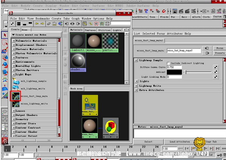
Task: Click the snap to curves magnet icon
Action: click(x=146, y=11)
